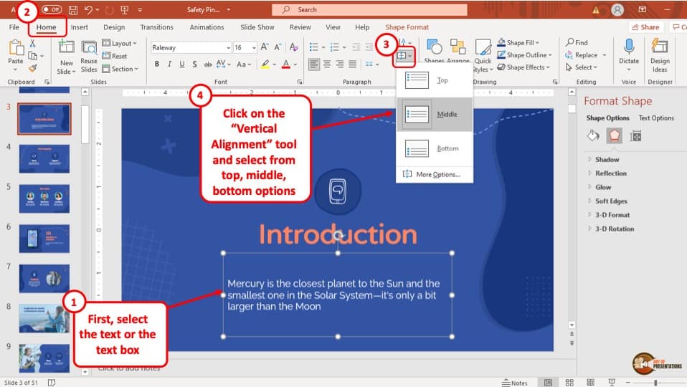Click the Bullets list icon
Viewport: 687px width, 387px height.
point(313,47)
